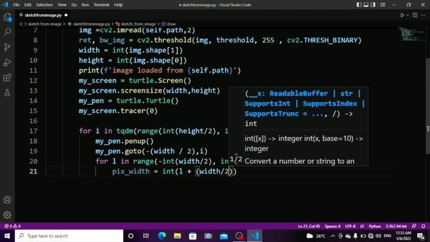
Task: Click the code minimap preview
Action: coord(411,34)
